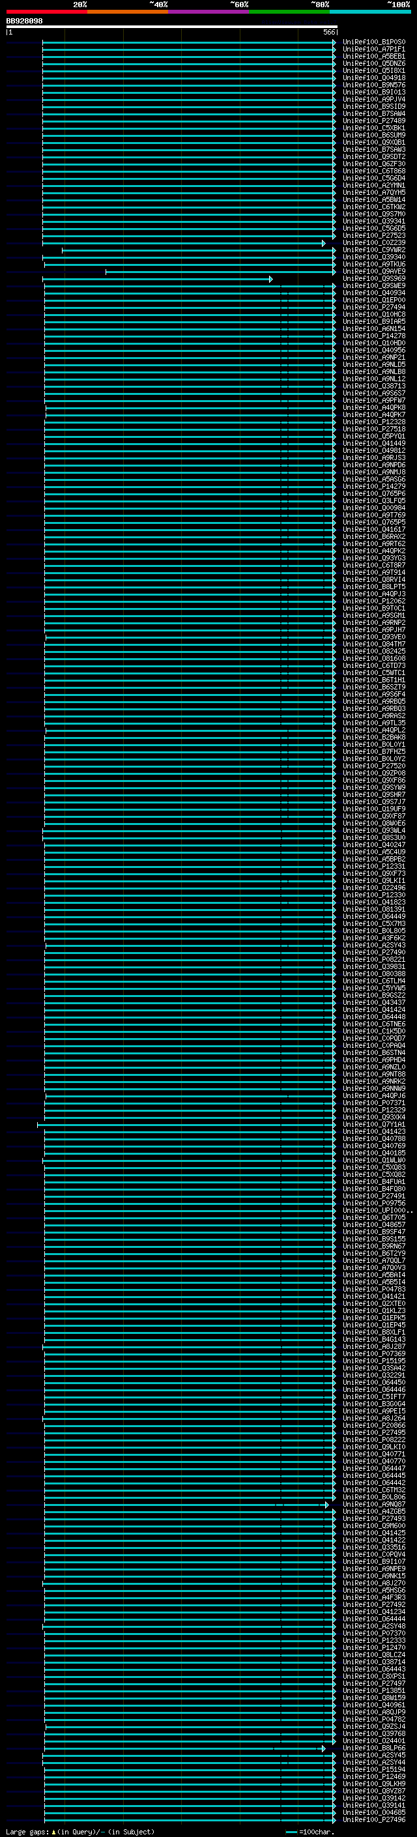This screenshot has height=1837, width=417.
Task: Click the alignment bar of UniRef100_Q9AVE9
Action: pyautogui.click(x=221, y=272)
